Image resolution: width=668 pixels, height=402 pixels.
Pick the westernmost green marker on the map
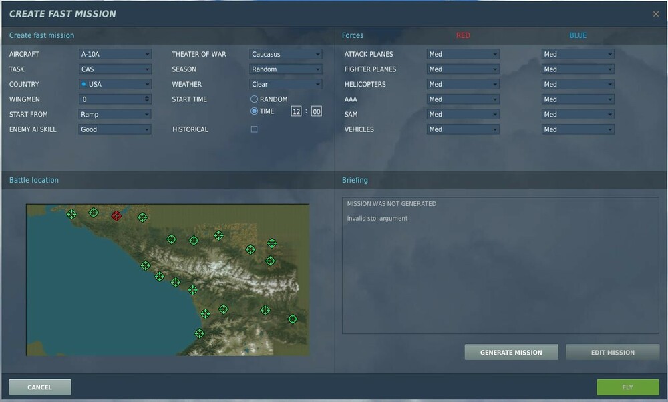71,214
